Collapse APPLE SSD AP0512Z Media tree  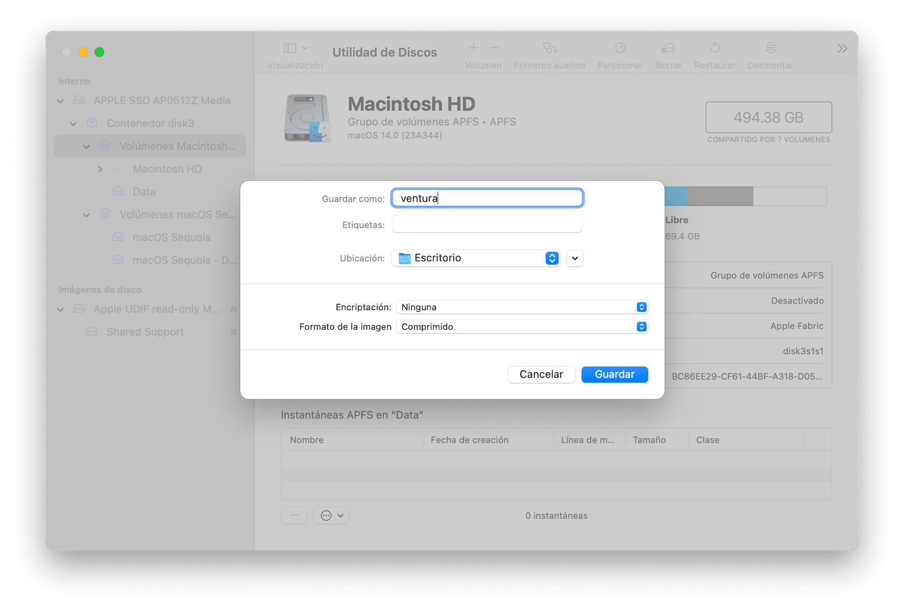60,101
